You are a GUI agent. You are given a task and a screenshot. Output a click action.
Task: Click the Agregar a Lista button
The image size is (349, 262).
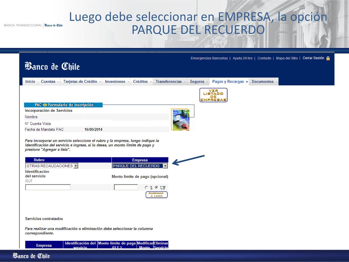tap(156, 195)
